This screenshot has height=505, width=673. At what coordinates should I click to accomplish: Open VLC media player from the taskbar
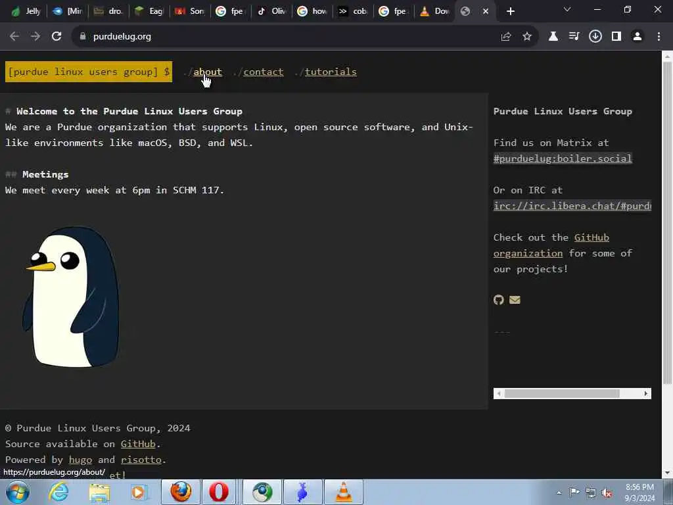tap(343, 492)
